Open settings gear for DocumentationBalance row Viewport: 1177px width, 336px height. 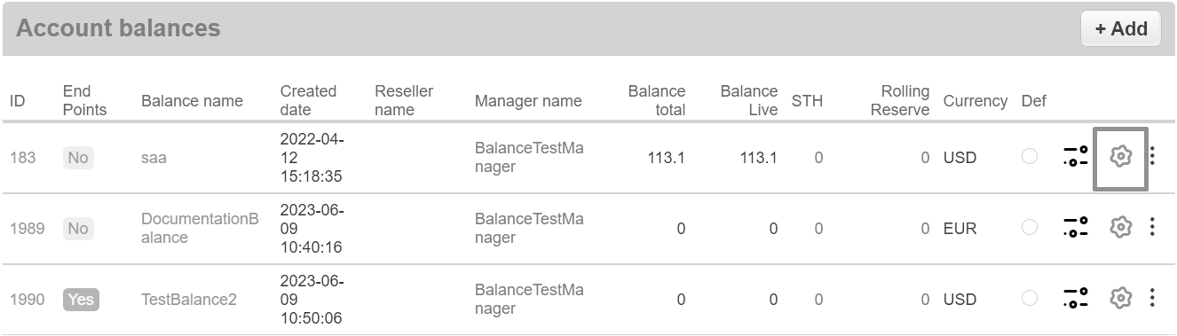coord(1120,228)
